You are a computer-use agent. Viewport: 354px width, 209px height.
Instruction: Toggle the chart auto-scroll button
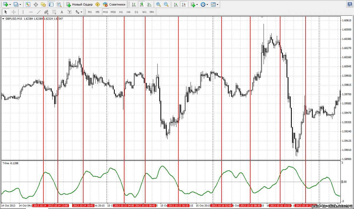[x=176, y=4]
